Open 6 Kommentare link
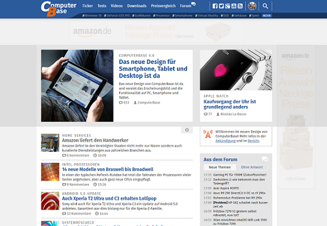 point(76,155)
